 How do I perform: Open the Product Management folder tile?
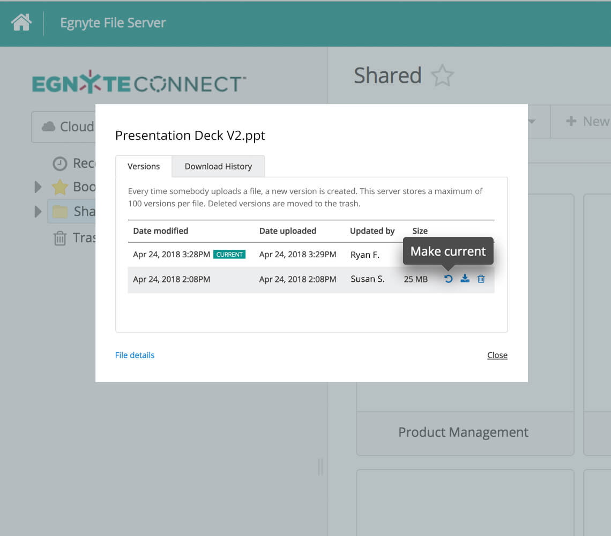pyautogui.click(x=464, y=433)
